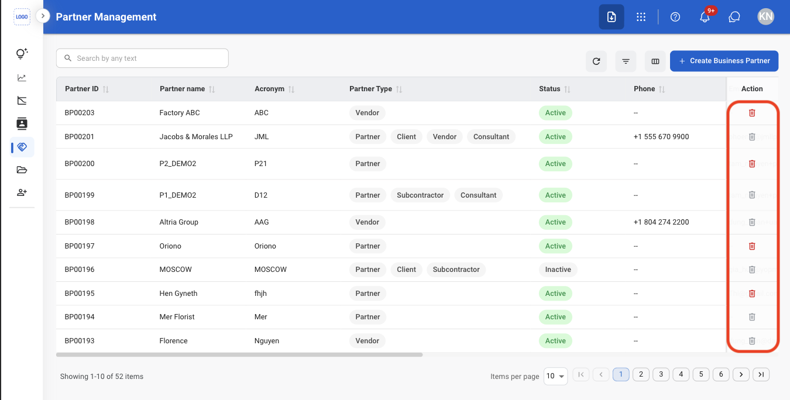
Task: Open the contacts book icon in sidebar
Action: click(22, 123)
